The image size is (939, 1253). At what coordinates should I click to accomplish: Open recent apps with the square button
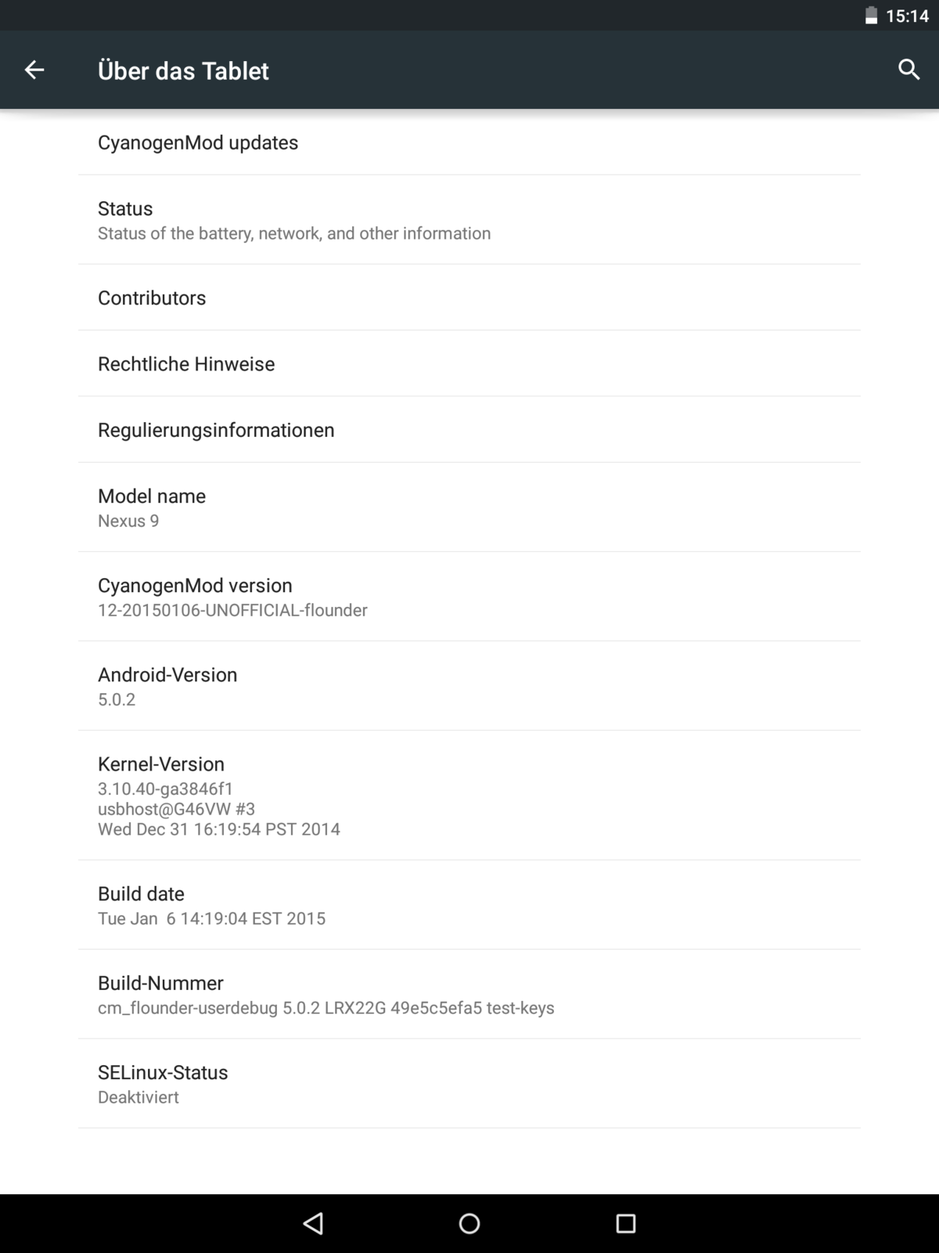[626, 1223]
